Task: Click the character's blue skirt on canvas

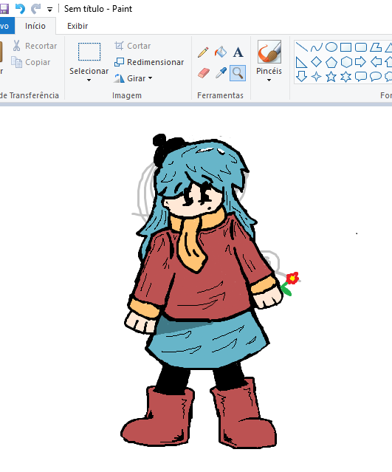Action: [x=207, y=342]
